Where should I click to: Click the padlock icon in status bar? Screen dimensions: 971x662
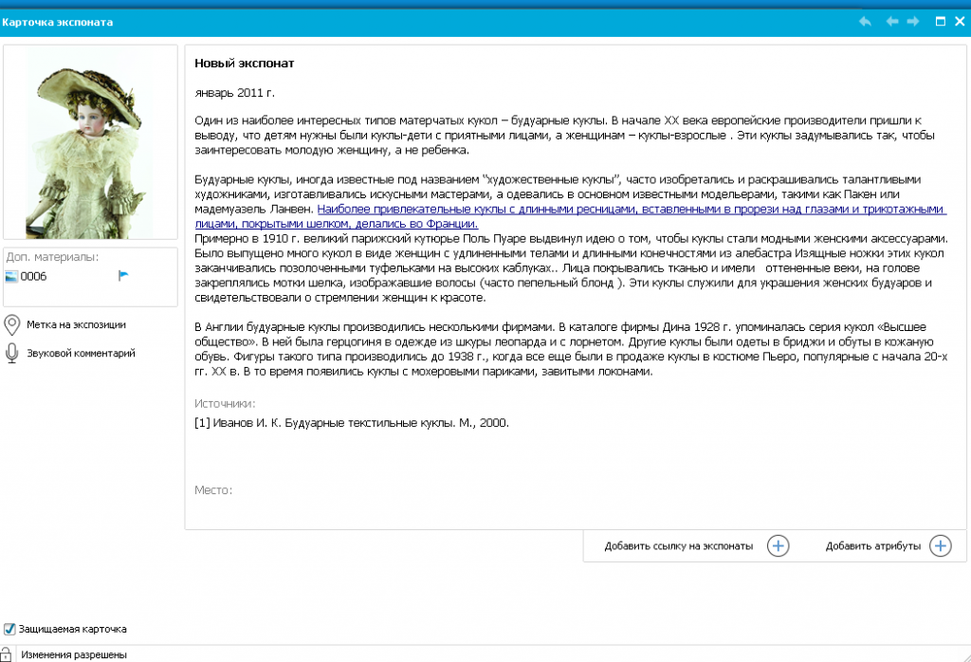click(7, 654)
